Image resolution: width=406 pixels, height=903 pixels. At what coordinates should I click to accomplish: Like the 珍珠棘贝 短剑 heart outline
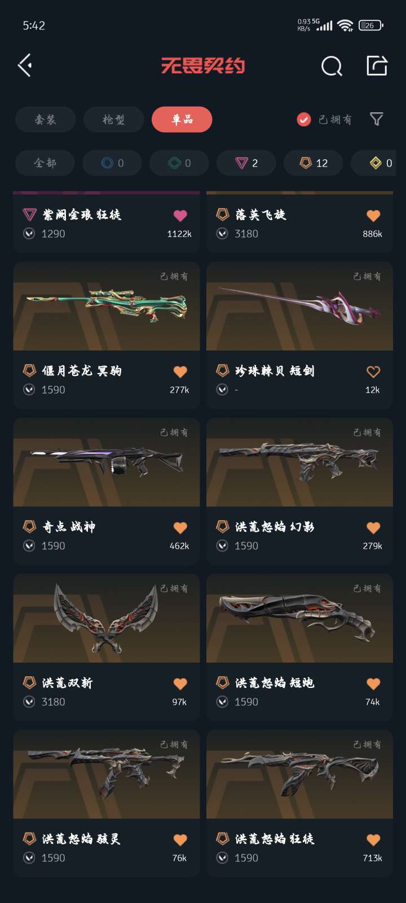coord(373,371)
